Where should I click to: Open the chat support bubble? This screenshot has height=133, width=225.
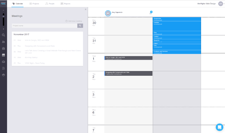[x=220, y=127]
